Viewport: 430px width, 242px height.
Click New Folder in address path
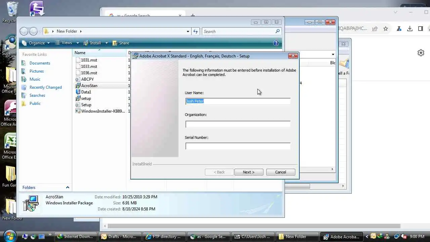[67, 31]
